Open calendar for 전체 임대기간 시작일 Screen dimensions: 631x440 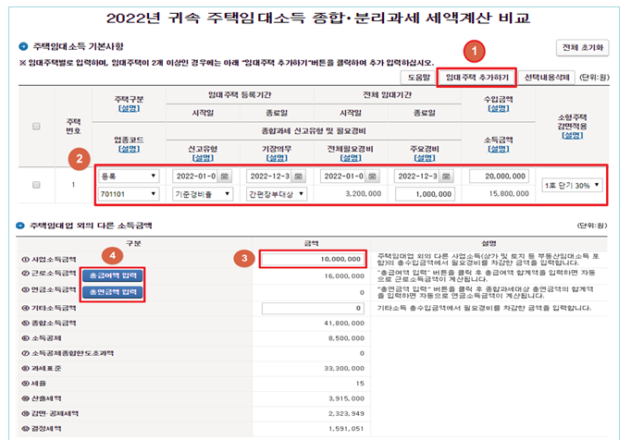click(372, 177)
